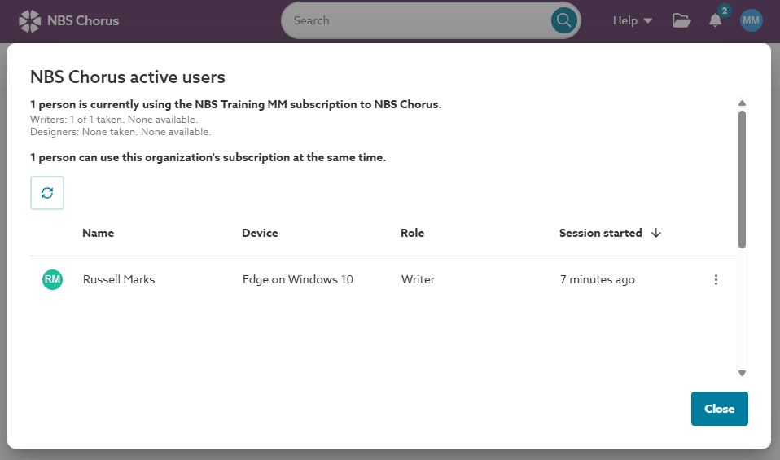This screenshot has width=780, height=460.
Task: Sort by Role column header
Action: (x=412, y=233)
